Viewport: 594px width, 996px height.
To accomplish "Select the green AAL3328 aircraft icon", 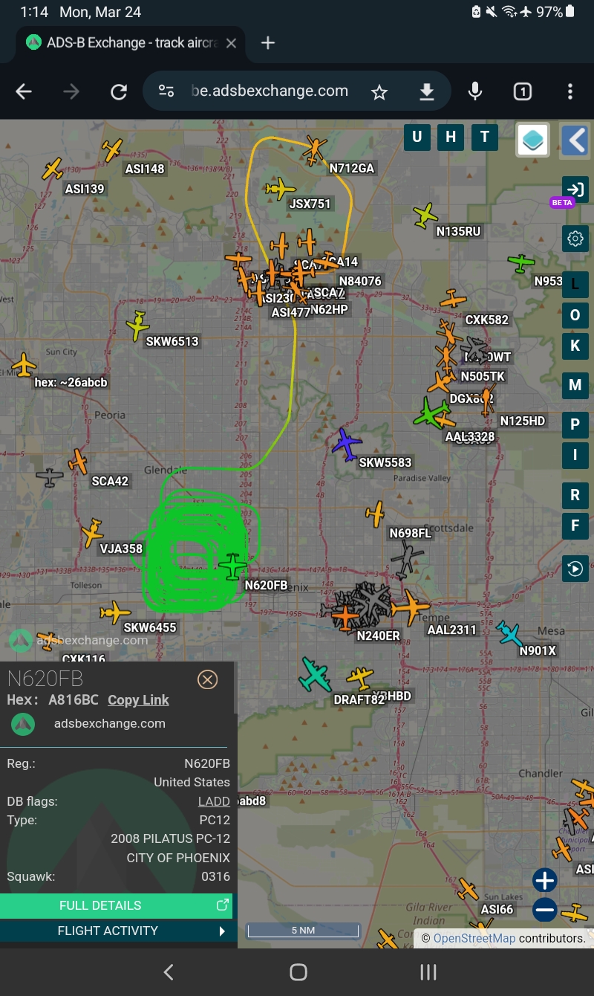I will tap(431, 413).
